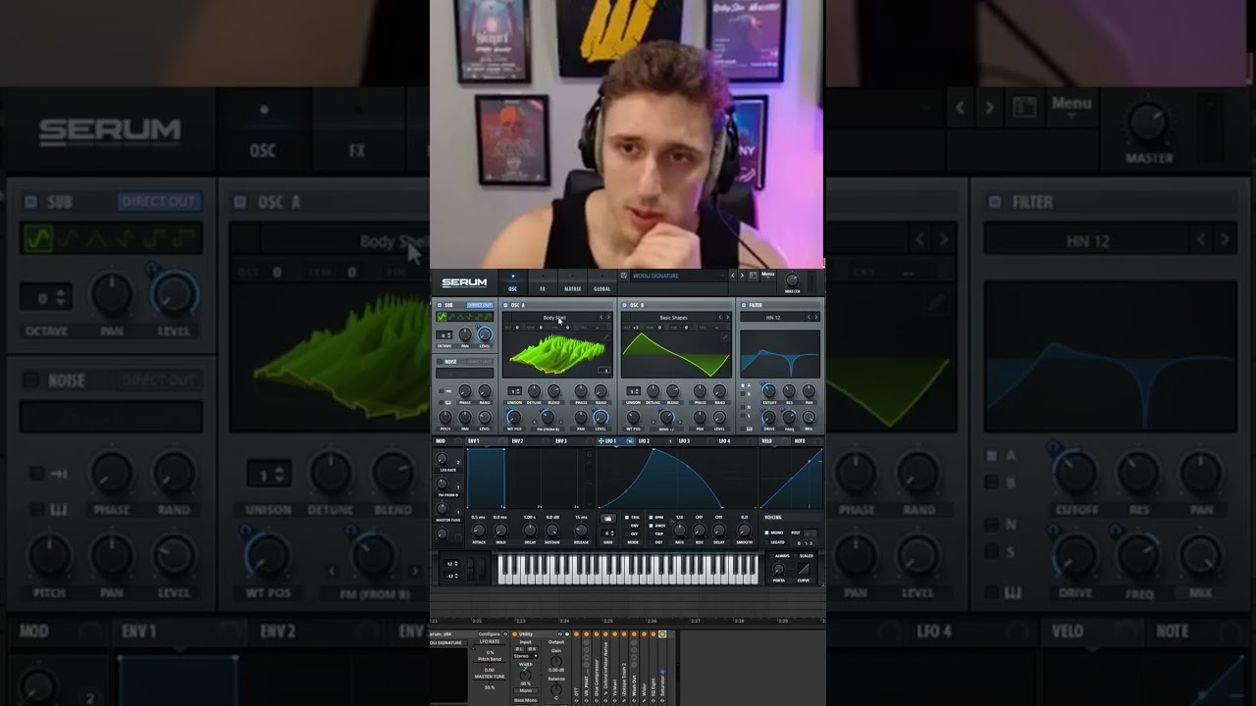Click the LFO GRID stepper

click(608, 532)
